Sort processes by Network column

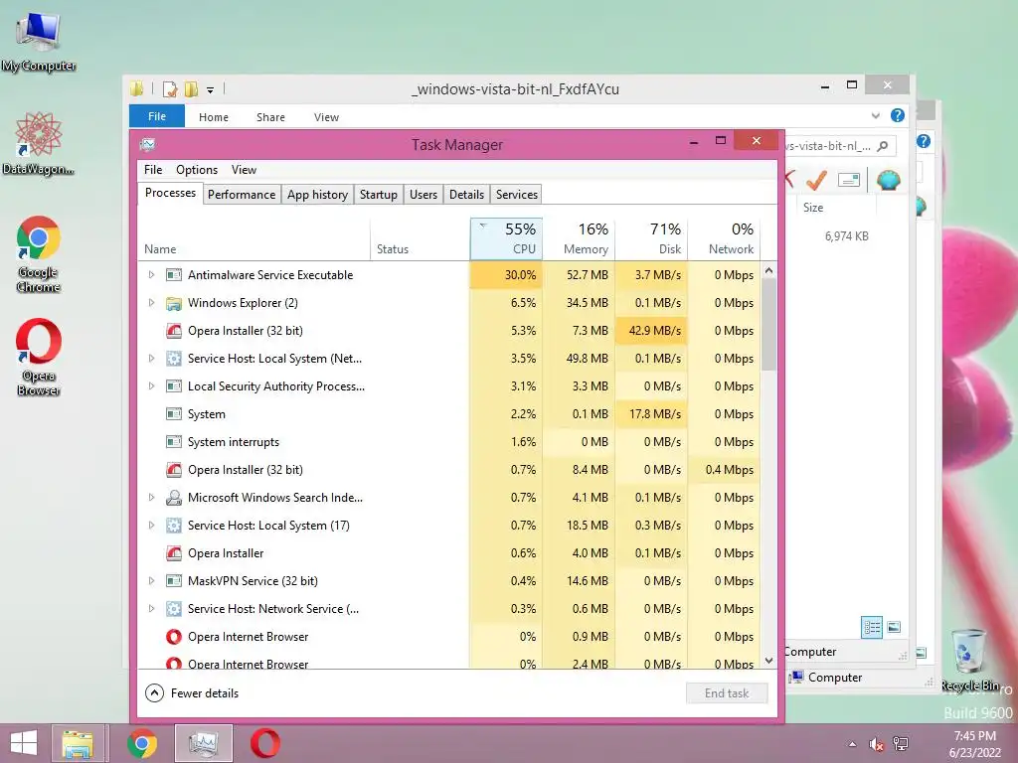724,238
